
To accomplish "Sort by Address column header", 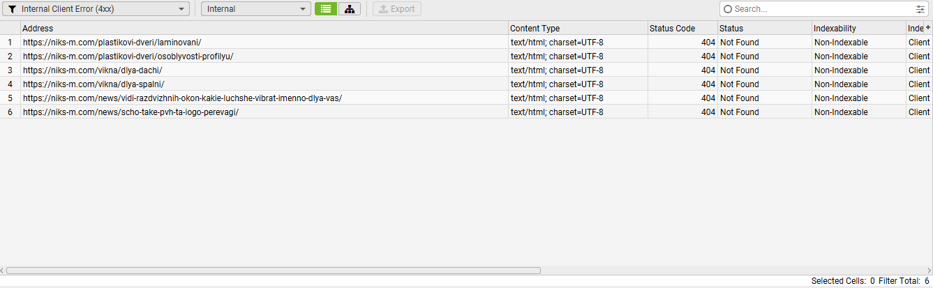I will click(264, 29).
